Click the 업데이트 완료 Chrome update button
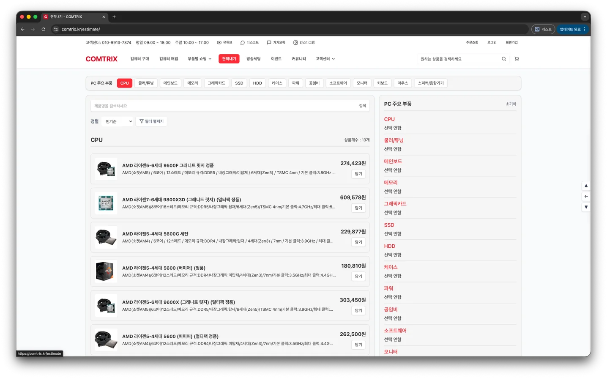 (572, 29)
